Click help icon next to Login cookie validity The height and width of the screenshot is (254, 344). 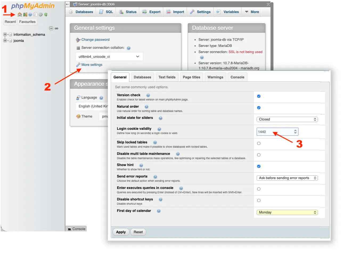click(159, 129)
